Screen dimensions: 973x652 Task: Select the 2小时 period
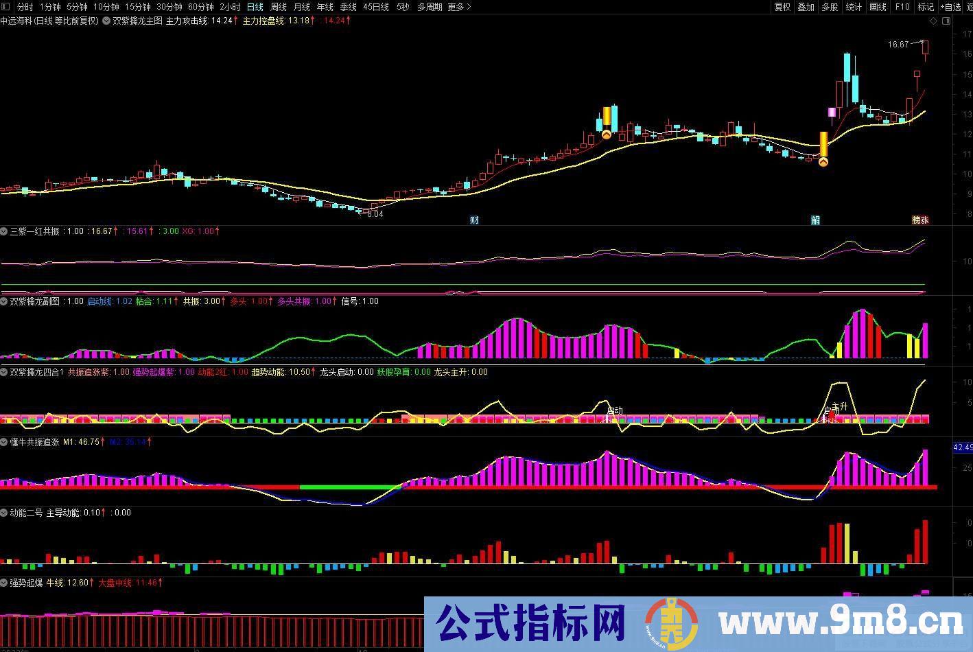[x=231, y=7]
